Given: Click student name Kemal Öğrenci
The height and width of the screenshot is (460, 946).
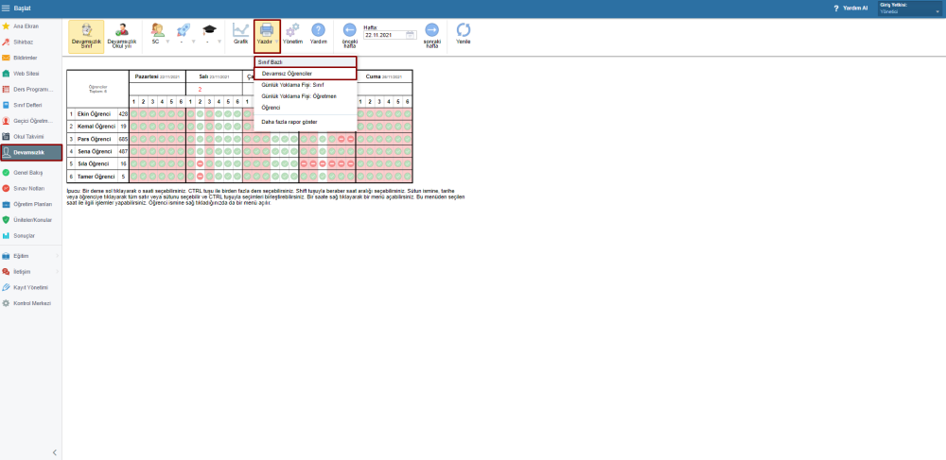Looking at the screenshot, I should (96, 127).
